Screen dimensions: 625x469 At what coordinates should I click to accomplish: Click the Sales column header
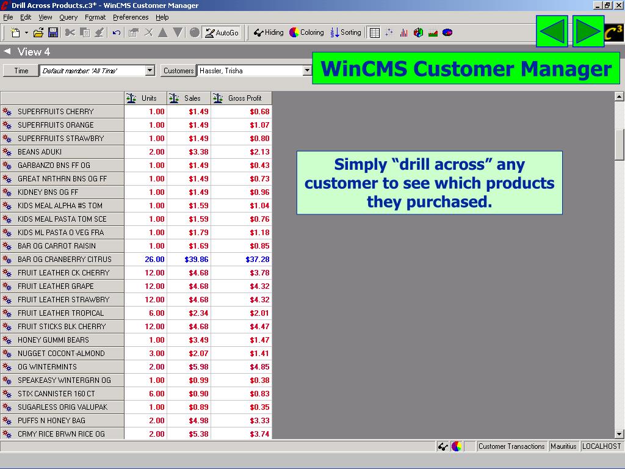[x=189, y=98]
